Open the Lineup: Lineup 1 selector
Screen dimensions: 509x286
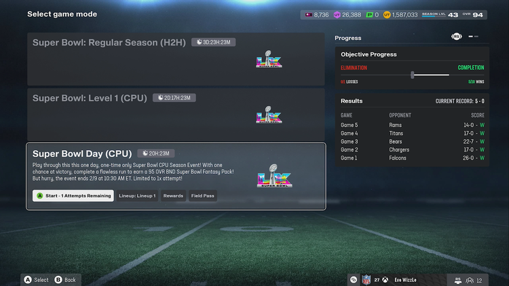coord(137,196)
